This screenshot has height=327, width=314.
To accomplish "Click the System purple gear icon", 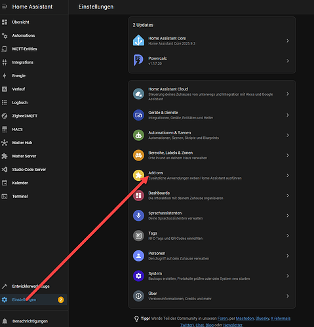I will [x=138, y=276].
